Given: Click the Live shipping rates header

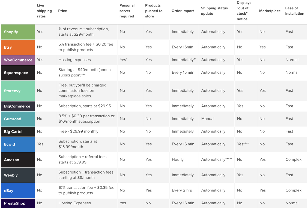Looking at the screenshot, I should [44, 11].
